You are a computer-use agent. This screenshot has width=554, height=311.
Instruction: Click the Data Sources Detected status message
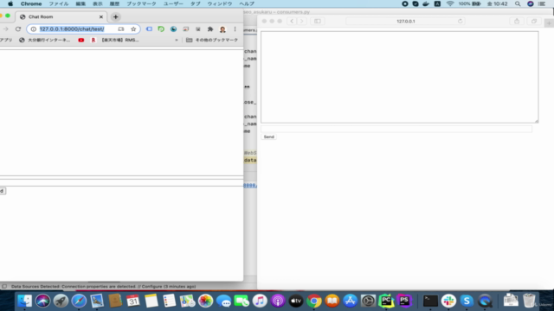click(103, 286)
